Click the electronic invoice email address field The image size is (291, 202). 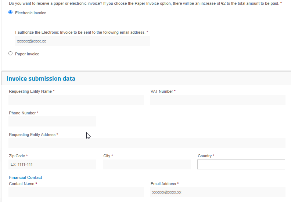point(82,41)
